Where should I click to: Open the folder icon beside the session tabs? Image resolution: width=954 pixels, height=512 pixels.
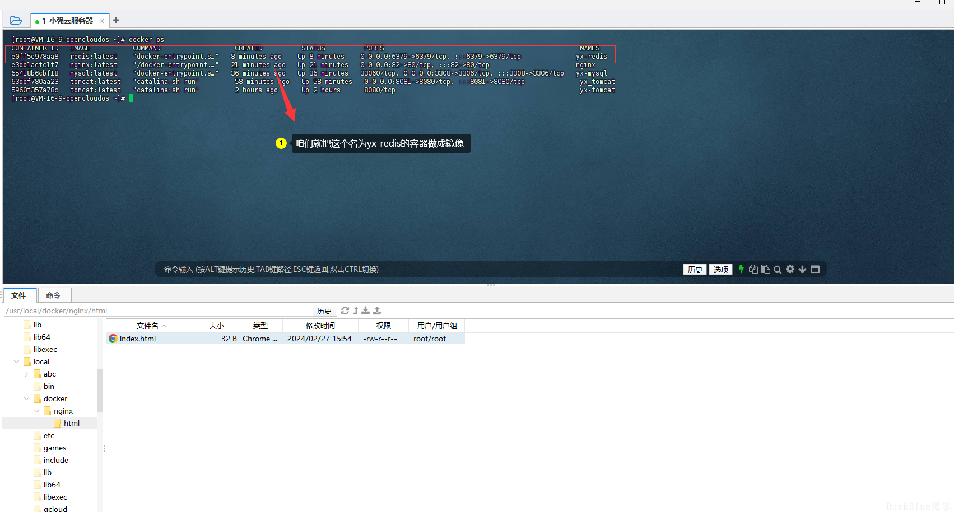[x=16, y=21]
